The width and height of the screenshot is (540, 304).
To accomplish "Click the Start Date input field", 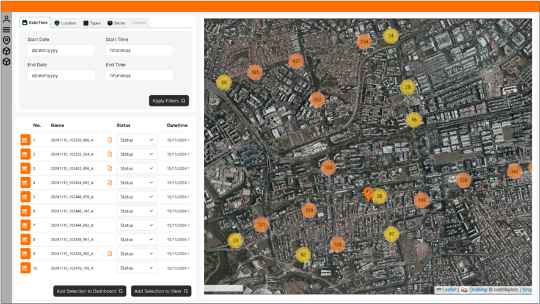I will (x=60, y=50).
